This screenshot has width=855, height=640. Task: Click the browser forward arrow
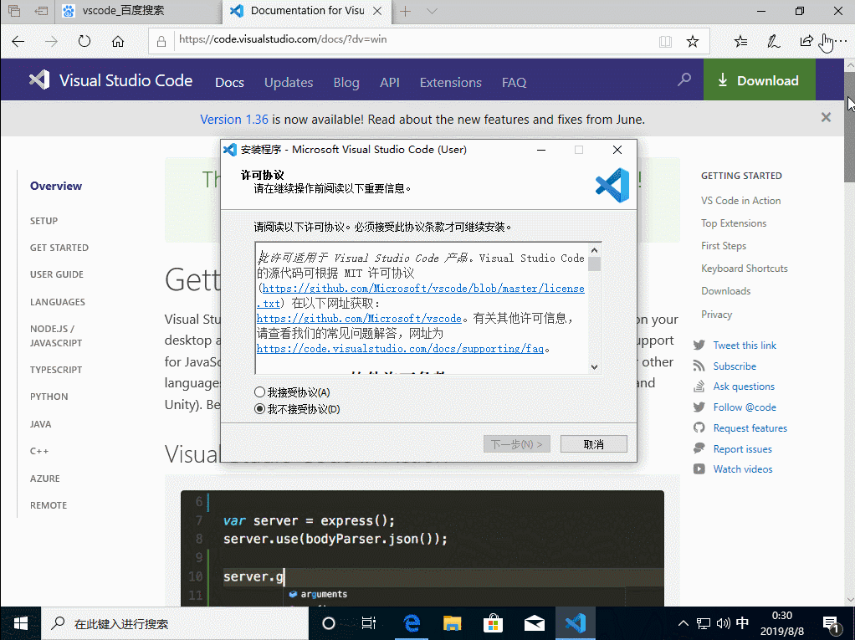click(x=51, y=42)
